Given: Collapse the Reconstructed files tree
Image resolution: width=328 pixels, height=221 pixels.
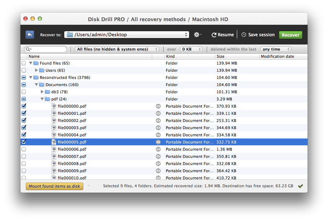Looking at the screenshot, I should point(31,77).
